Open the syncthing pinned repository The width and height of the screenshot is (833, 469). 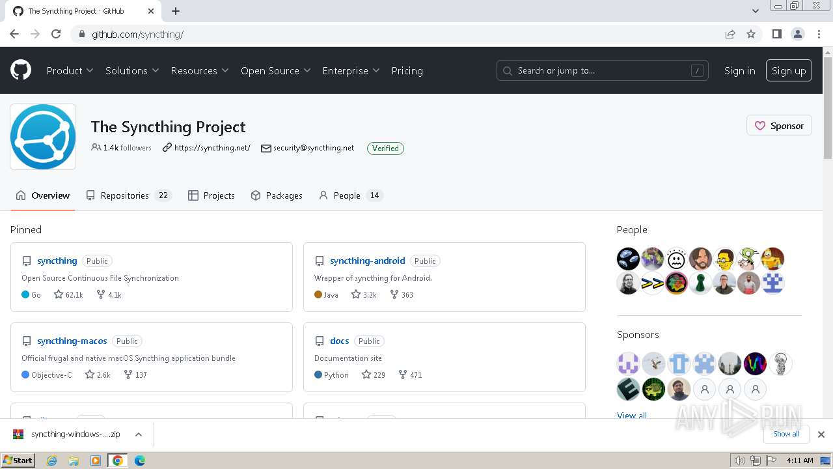pos(57,261)
